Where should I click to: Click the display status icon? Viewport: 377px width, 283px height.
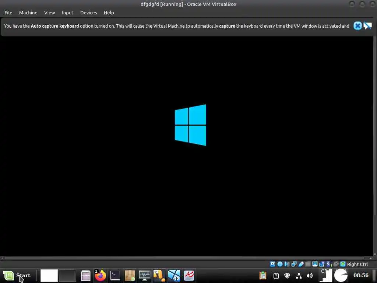[315, 264]
